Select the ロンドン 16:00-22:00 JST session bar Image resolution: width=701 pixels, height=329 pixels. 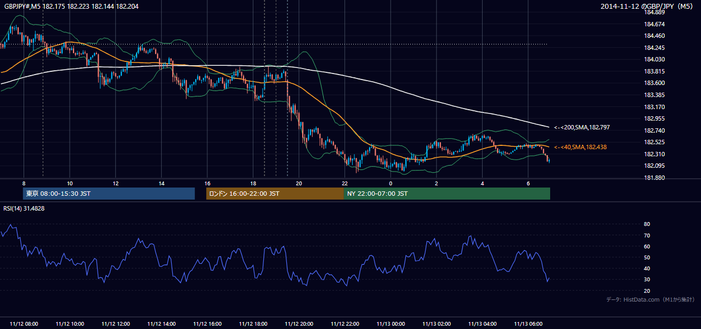(x=275, y=194)
